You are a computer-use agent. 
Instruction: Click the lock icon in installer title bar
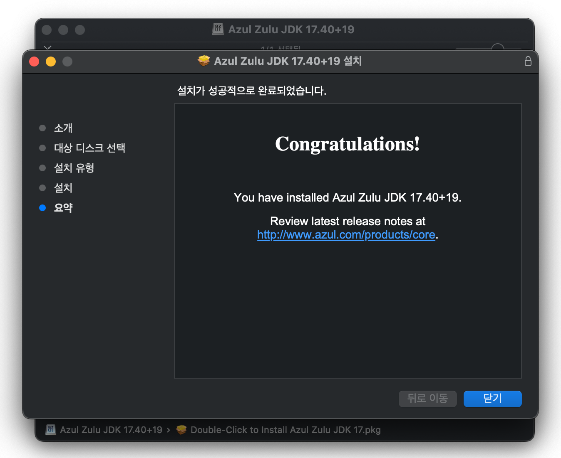[528, 61]
